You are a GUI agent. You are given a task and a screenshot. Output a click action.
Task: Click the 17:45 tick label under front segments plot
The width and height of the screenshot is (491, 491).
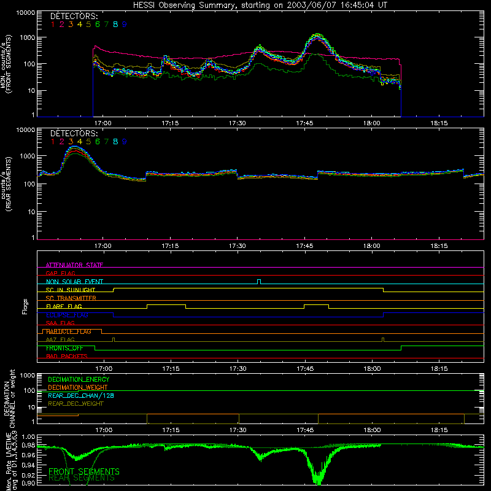[304, 123]
